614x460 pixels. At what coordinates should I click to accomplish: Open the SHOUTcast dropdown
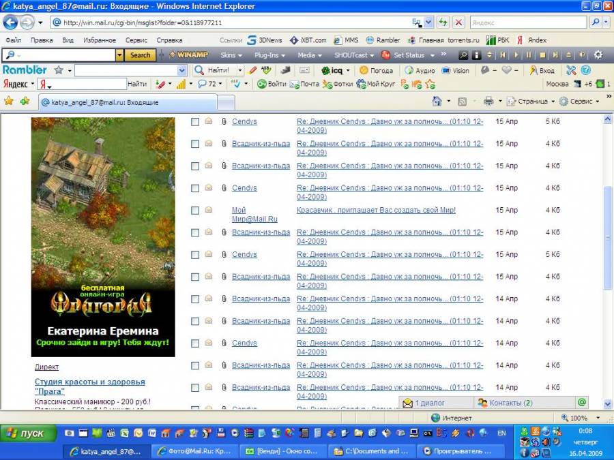[x=354, y=55]
